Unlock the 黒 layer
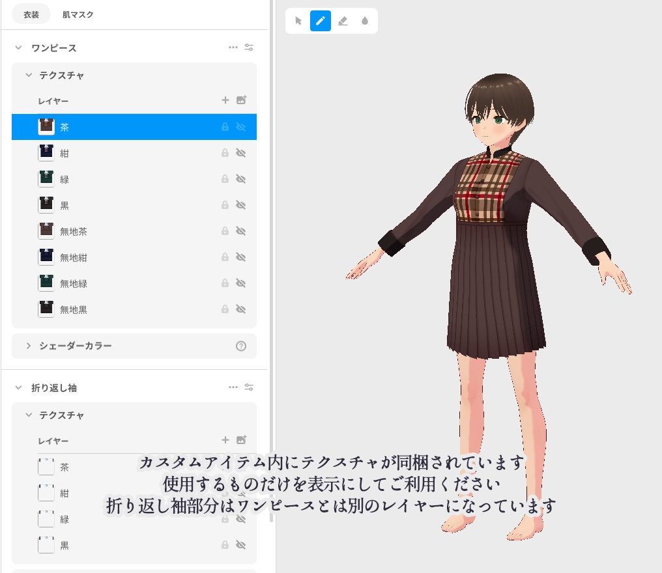 point(225,205)
